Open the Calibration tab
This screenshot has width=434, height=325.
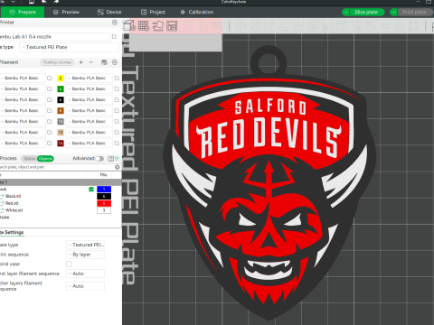point(197,12)
